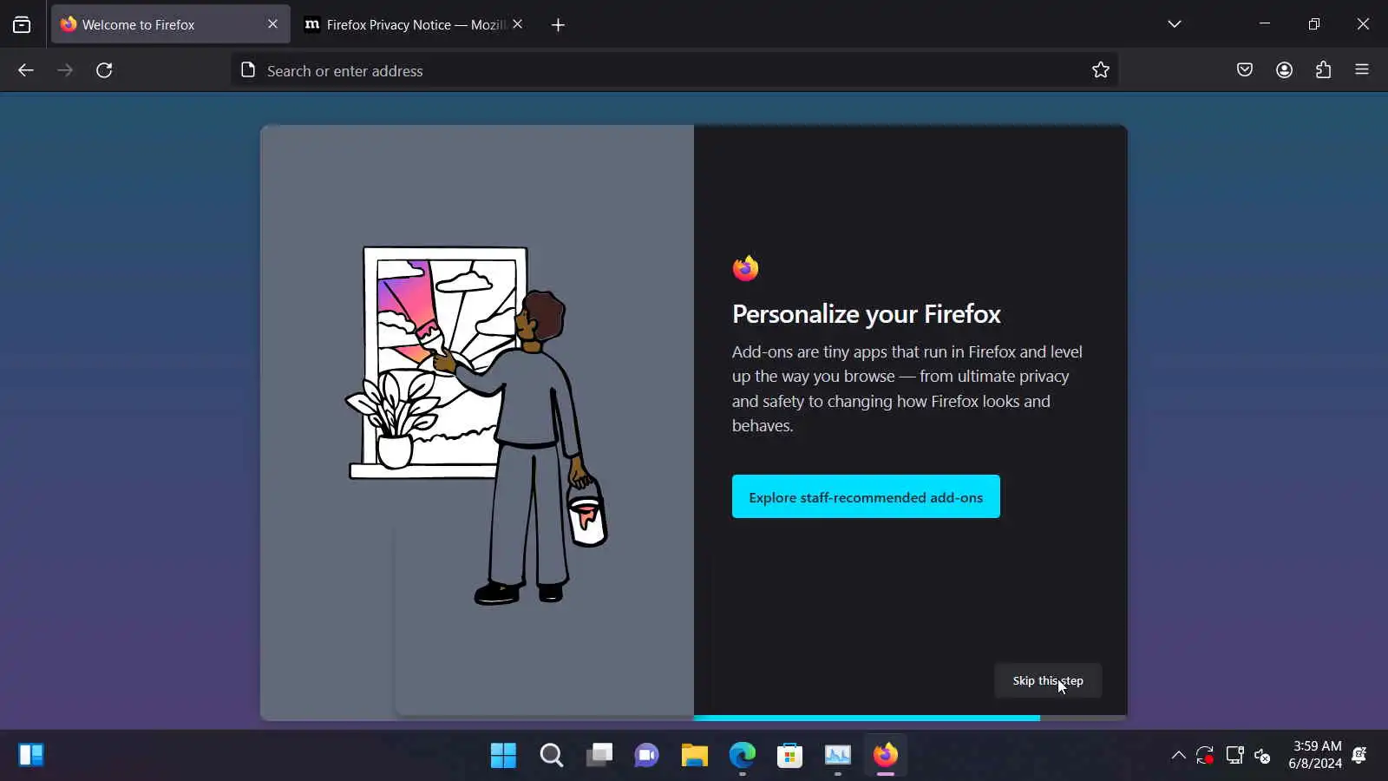The height and width of the screenshot is (781, 1388).
Task: Open the Windows Start menu
Action: click(x=503, y=755)
